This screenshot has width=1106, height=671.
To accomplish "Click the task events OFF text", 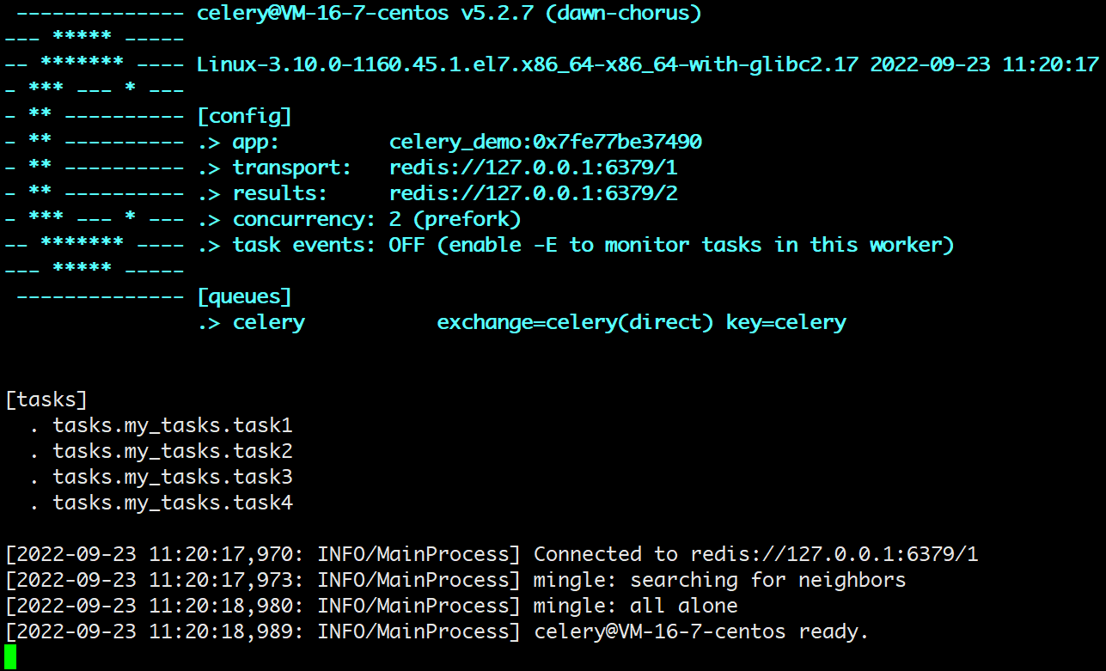I will (x=406, y=245).
